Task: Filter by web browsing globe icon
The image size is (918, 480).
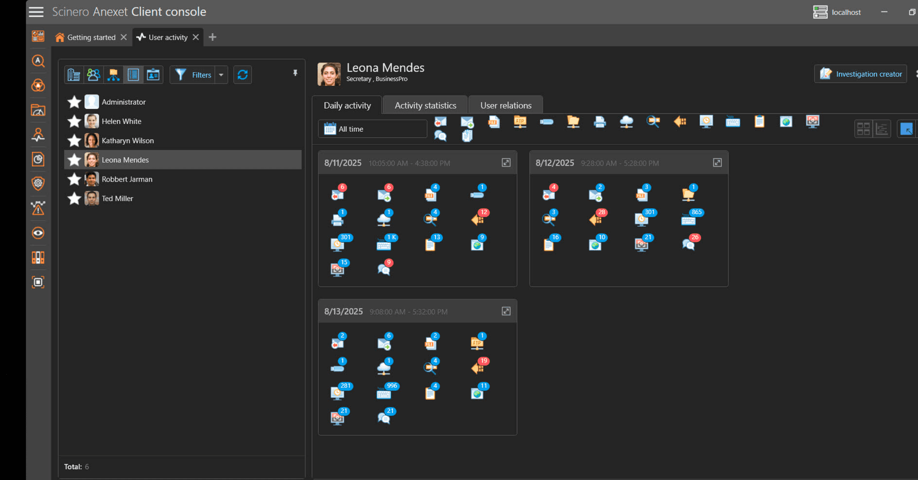Action: [786, 121]
